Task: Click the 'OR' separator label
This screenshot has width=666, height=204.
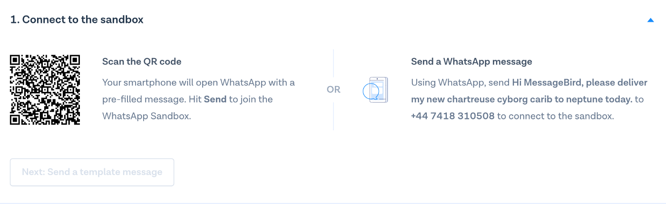Action: 333,89
